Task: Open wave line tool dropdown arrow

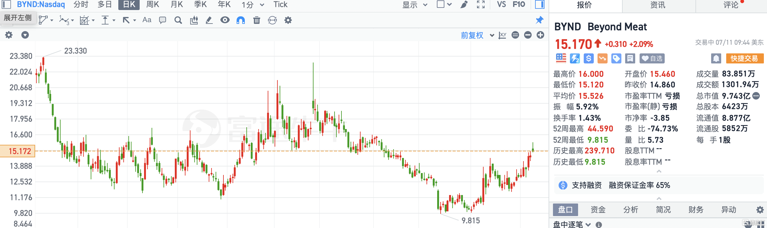Action: point(72,20)
